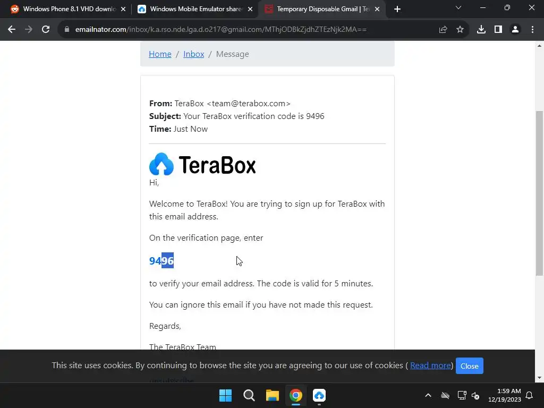Click OneDrive cloud tray icon

(445, 395)
